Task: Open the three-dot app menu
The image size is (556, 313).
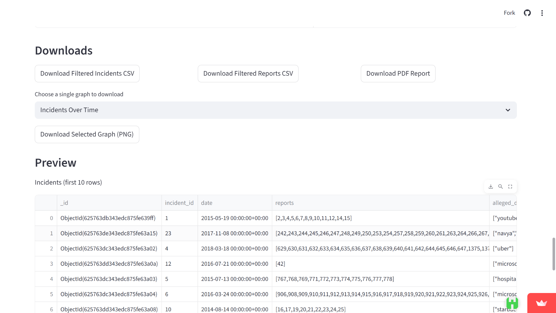Action: [x=542, y=13]
